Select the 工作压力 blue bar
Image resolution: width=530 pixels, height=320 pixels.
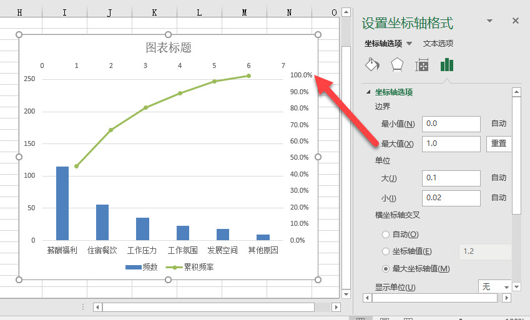(142, 229)
